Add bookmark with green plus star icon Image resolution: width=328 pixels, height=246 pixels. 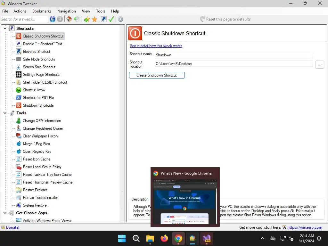coord(87,19)
